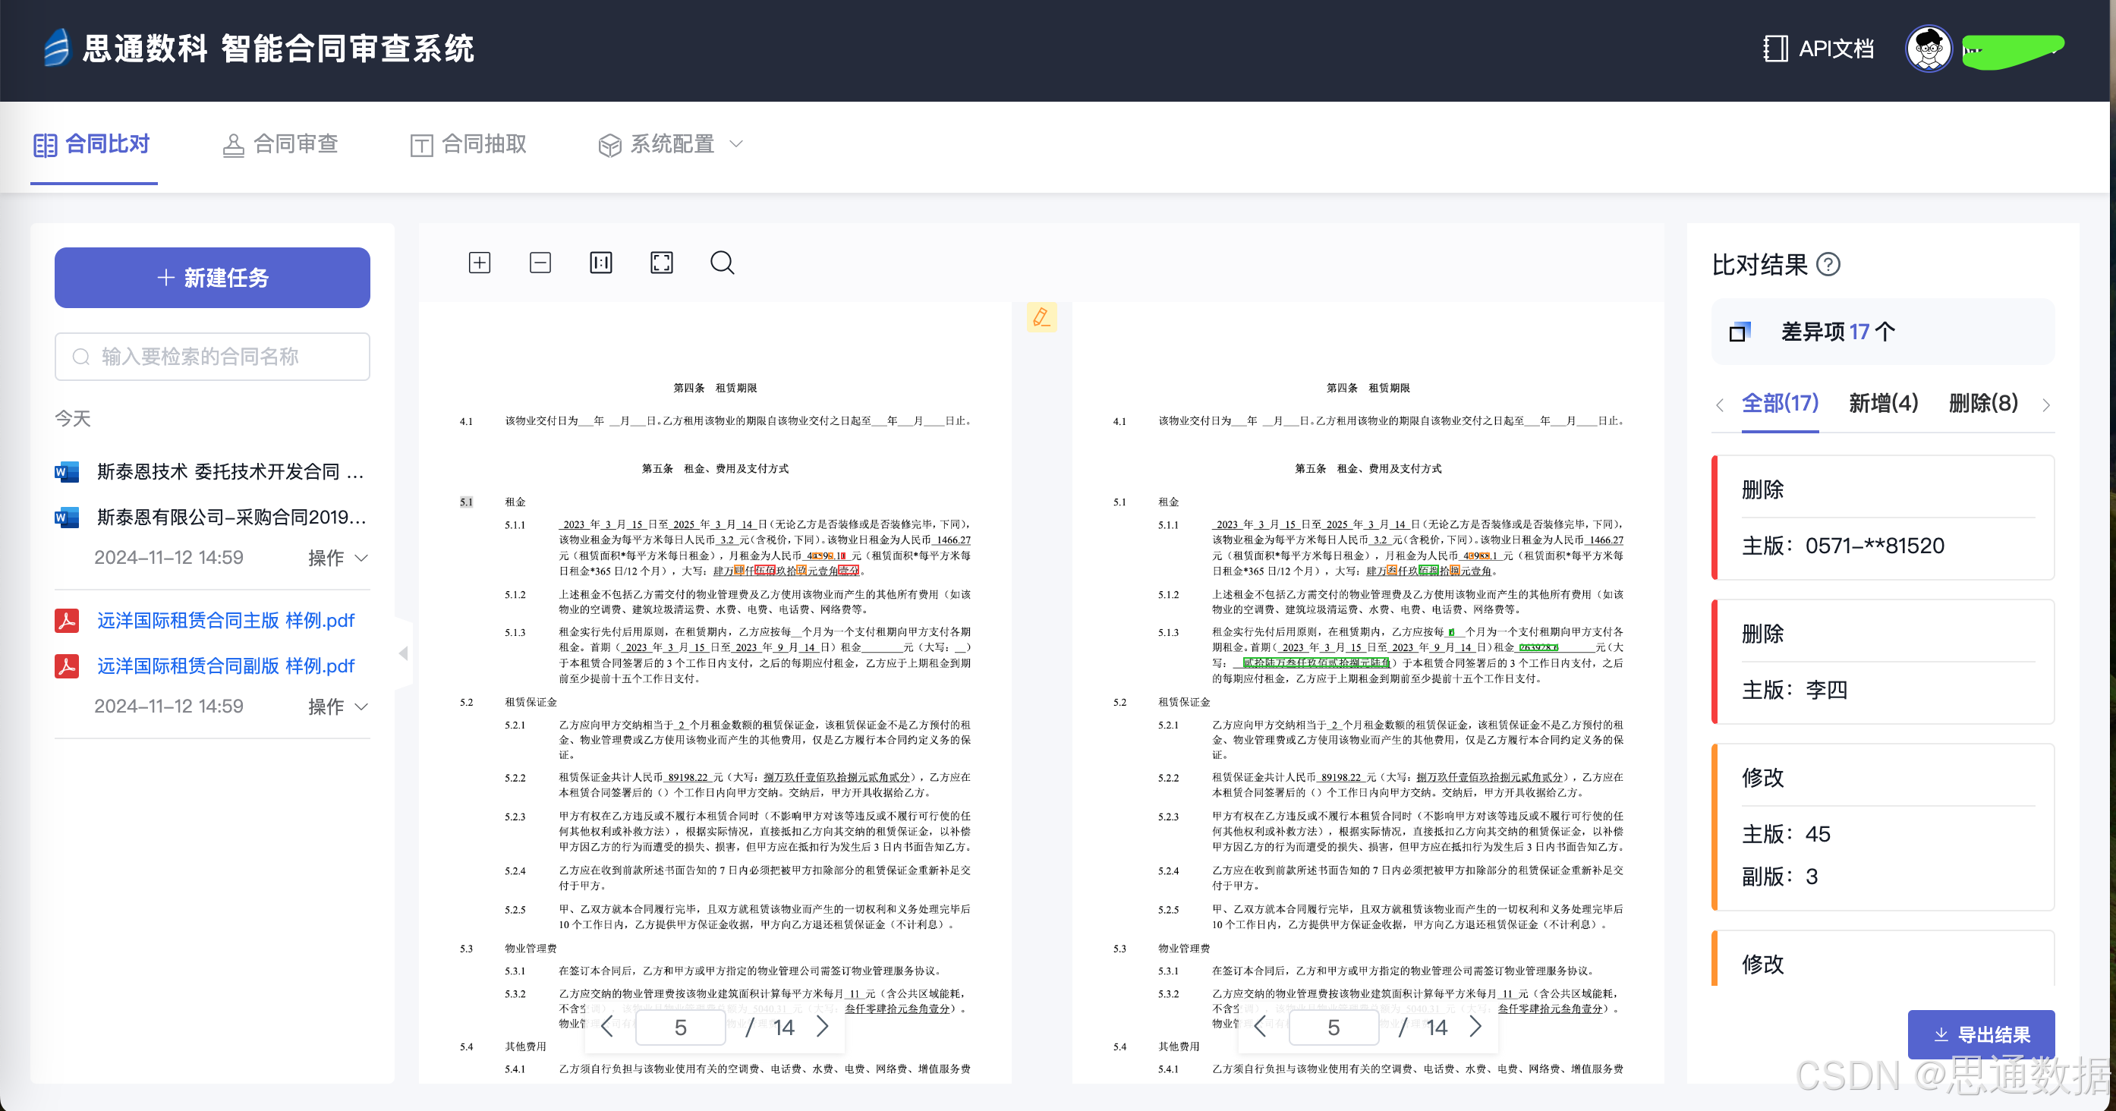Click the zoom out minus icon
This screenshot has height=1111, width=2116.
point(540,263)
